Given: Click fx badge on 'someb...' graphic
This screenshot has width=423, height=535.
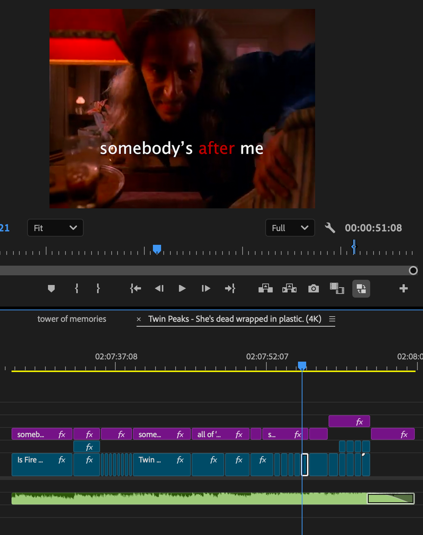Looking at the screenshot, I should (62, 434).
